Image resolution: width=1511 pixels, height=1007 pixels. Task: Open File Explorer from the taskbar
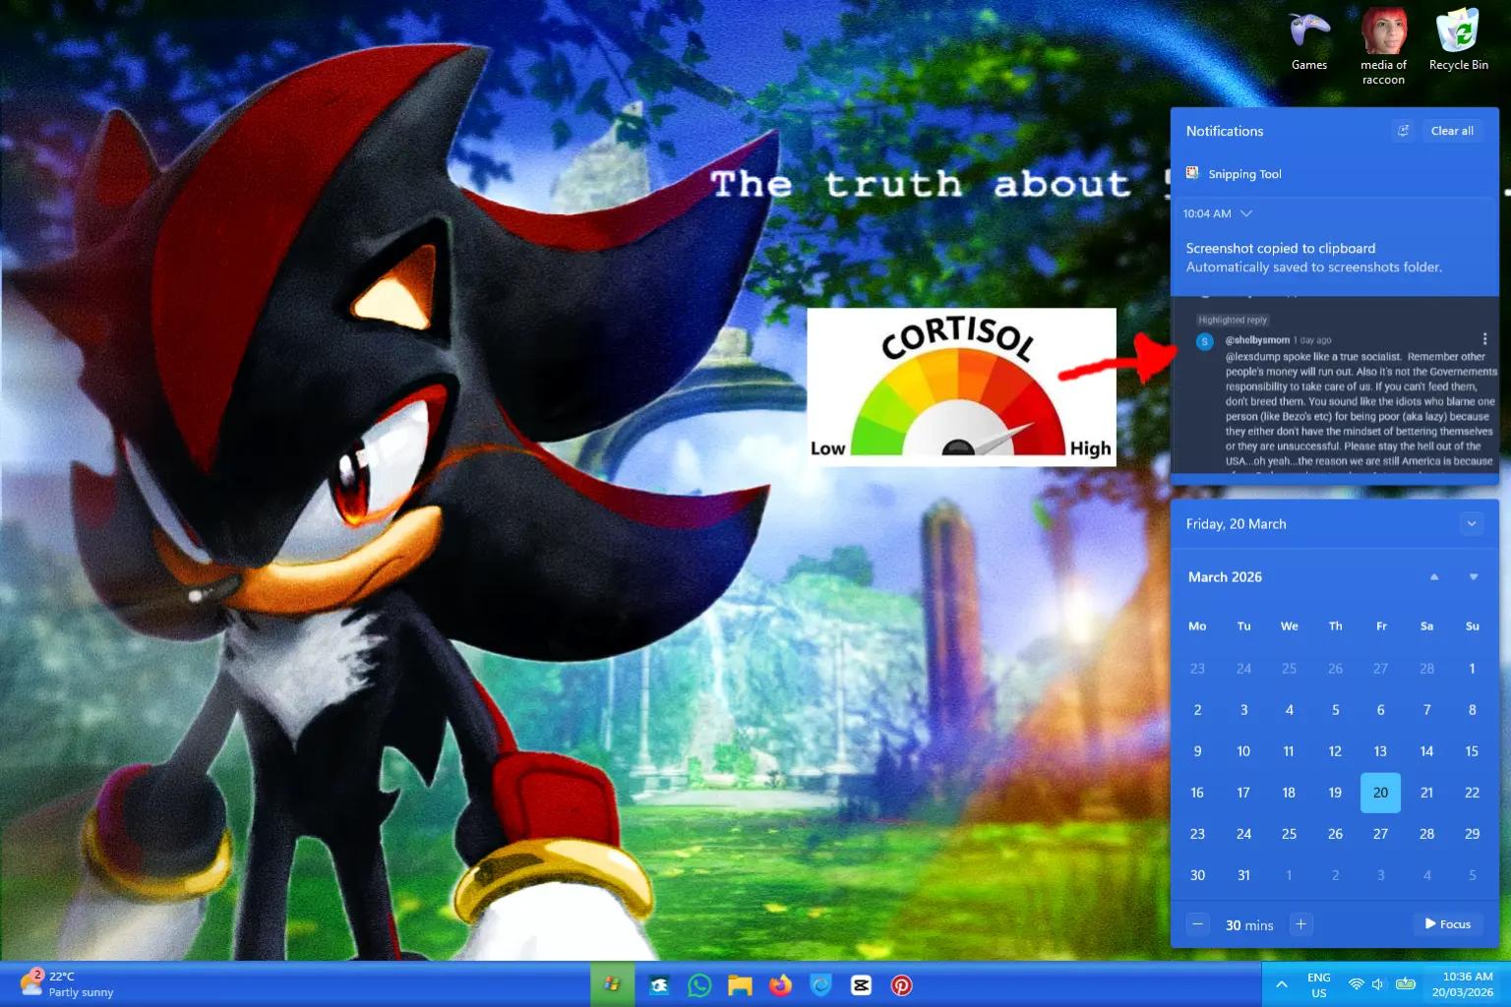coord(740,984)
